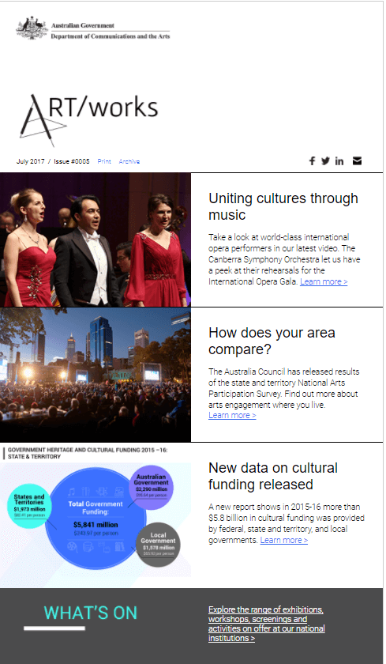Open Learn more link for International Opera Gala
This screenshot has height=664, width=386.
(x=324, y=281)
